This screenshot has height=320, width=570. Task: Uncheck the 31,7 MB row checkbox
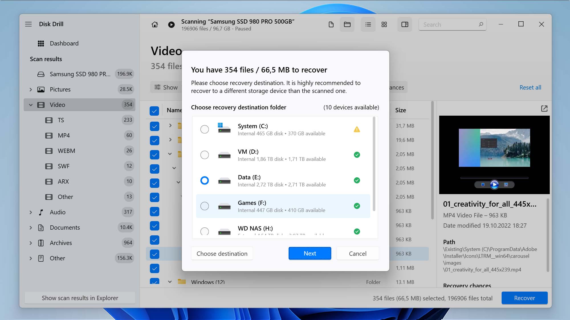[x=154, y=126]
